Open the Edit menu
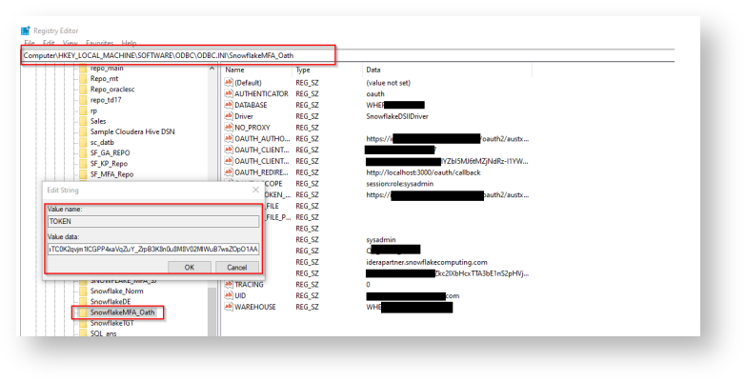 coord(49,43)
